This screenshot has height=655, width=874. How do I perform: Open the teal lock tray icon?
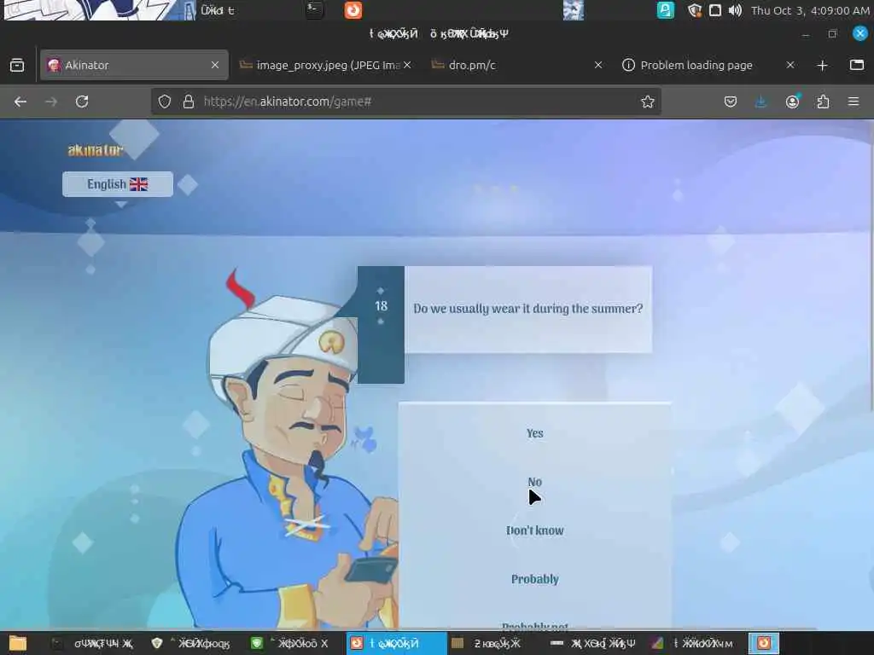click(665, 10)
